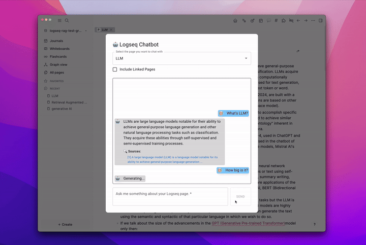Click the Create button in the sidebar
Viewport: 366px width, 245px height.
coord(65,225)
